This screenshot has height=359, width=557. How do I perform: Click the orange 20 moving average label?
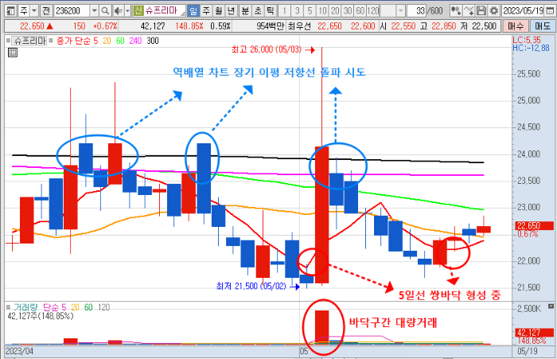coord(107,41)
